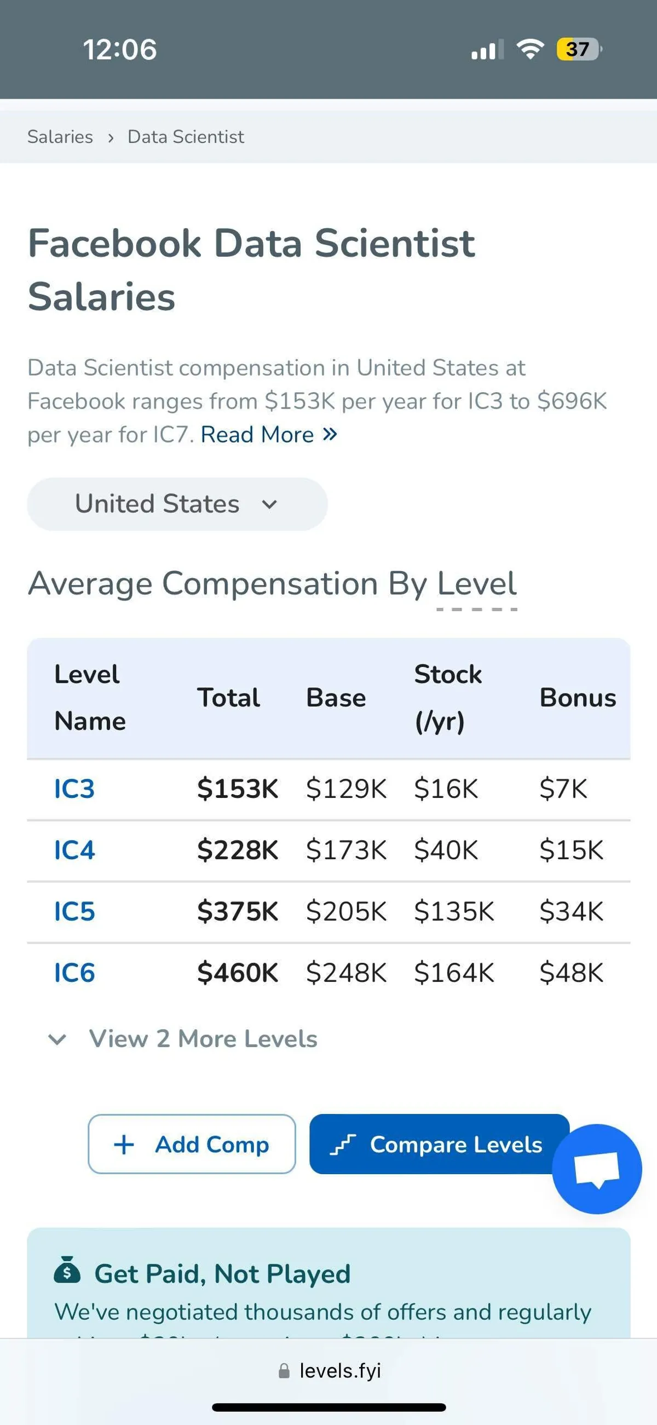Open the IC4 level link

point(74,850)
